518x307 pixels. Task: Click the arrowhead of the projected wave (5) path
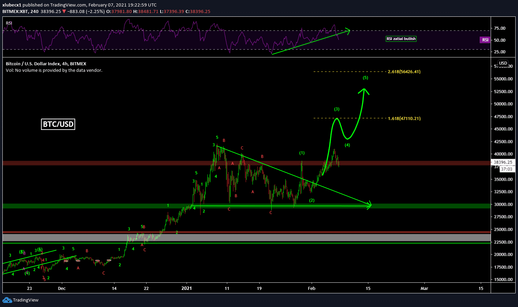click(x=364, y=91)
